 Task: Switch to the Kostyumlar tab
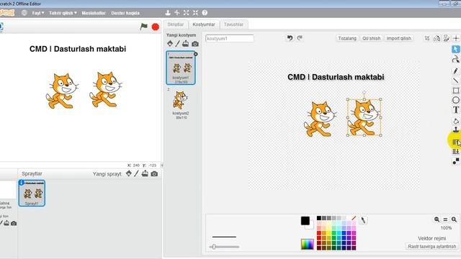204,24
